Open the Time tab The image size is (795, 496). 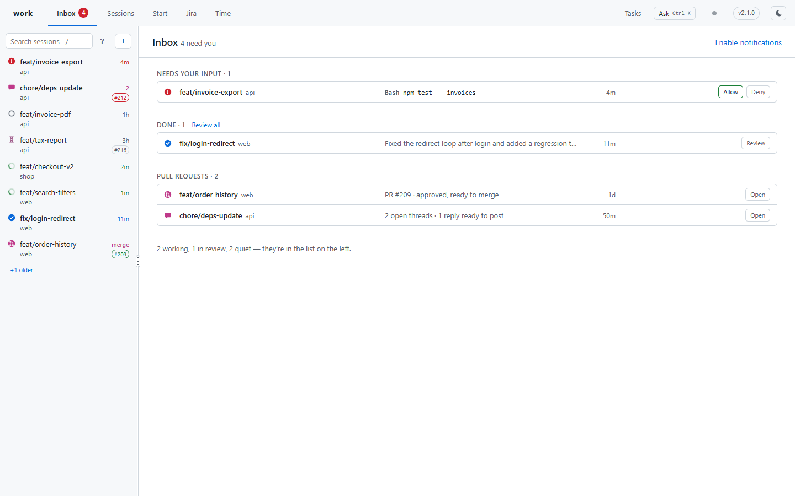pyautogui.click(x=223, y=13)
